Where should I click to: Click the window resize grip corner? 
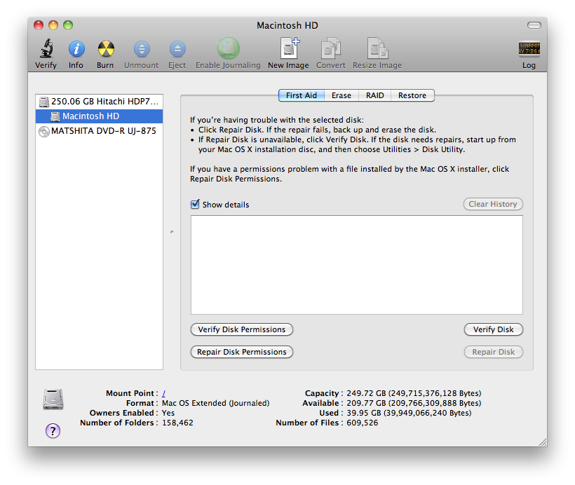543,442
